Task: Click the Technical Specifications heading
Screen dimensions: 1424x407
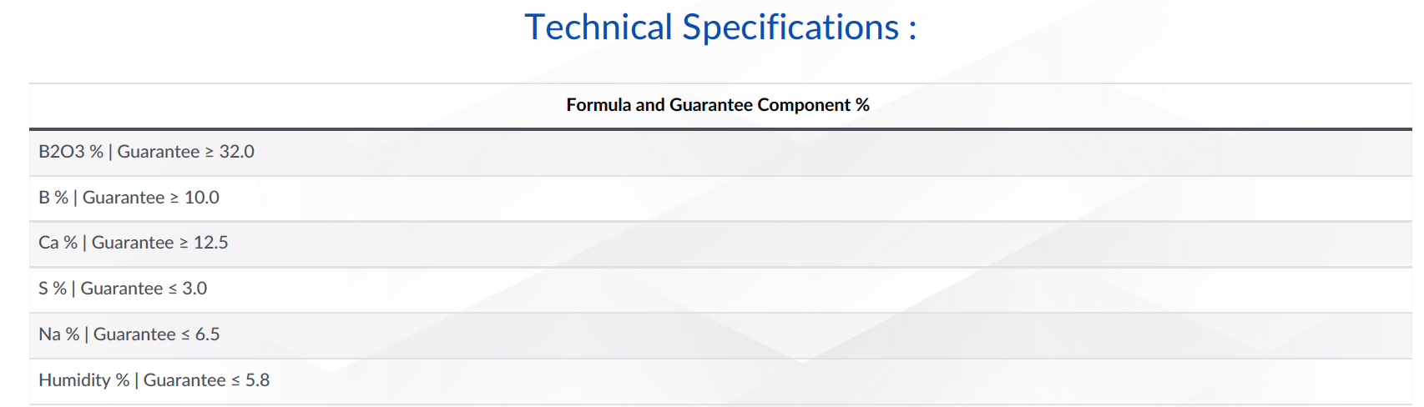Action: pos(720,28)
